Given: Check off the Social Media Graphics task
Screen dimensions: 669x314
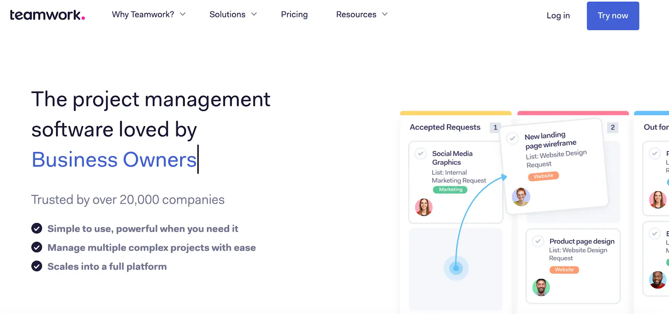Looking at the screenshot, I should pyautogui.click(x=421, y=154).
